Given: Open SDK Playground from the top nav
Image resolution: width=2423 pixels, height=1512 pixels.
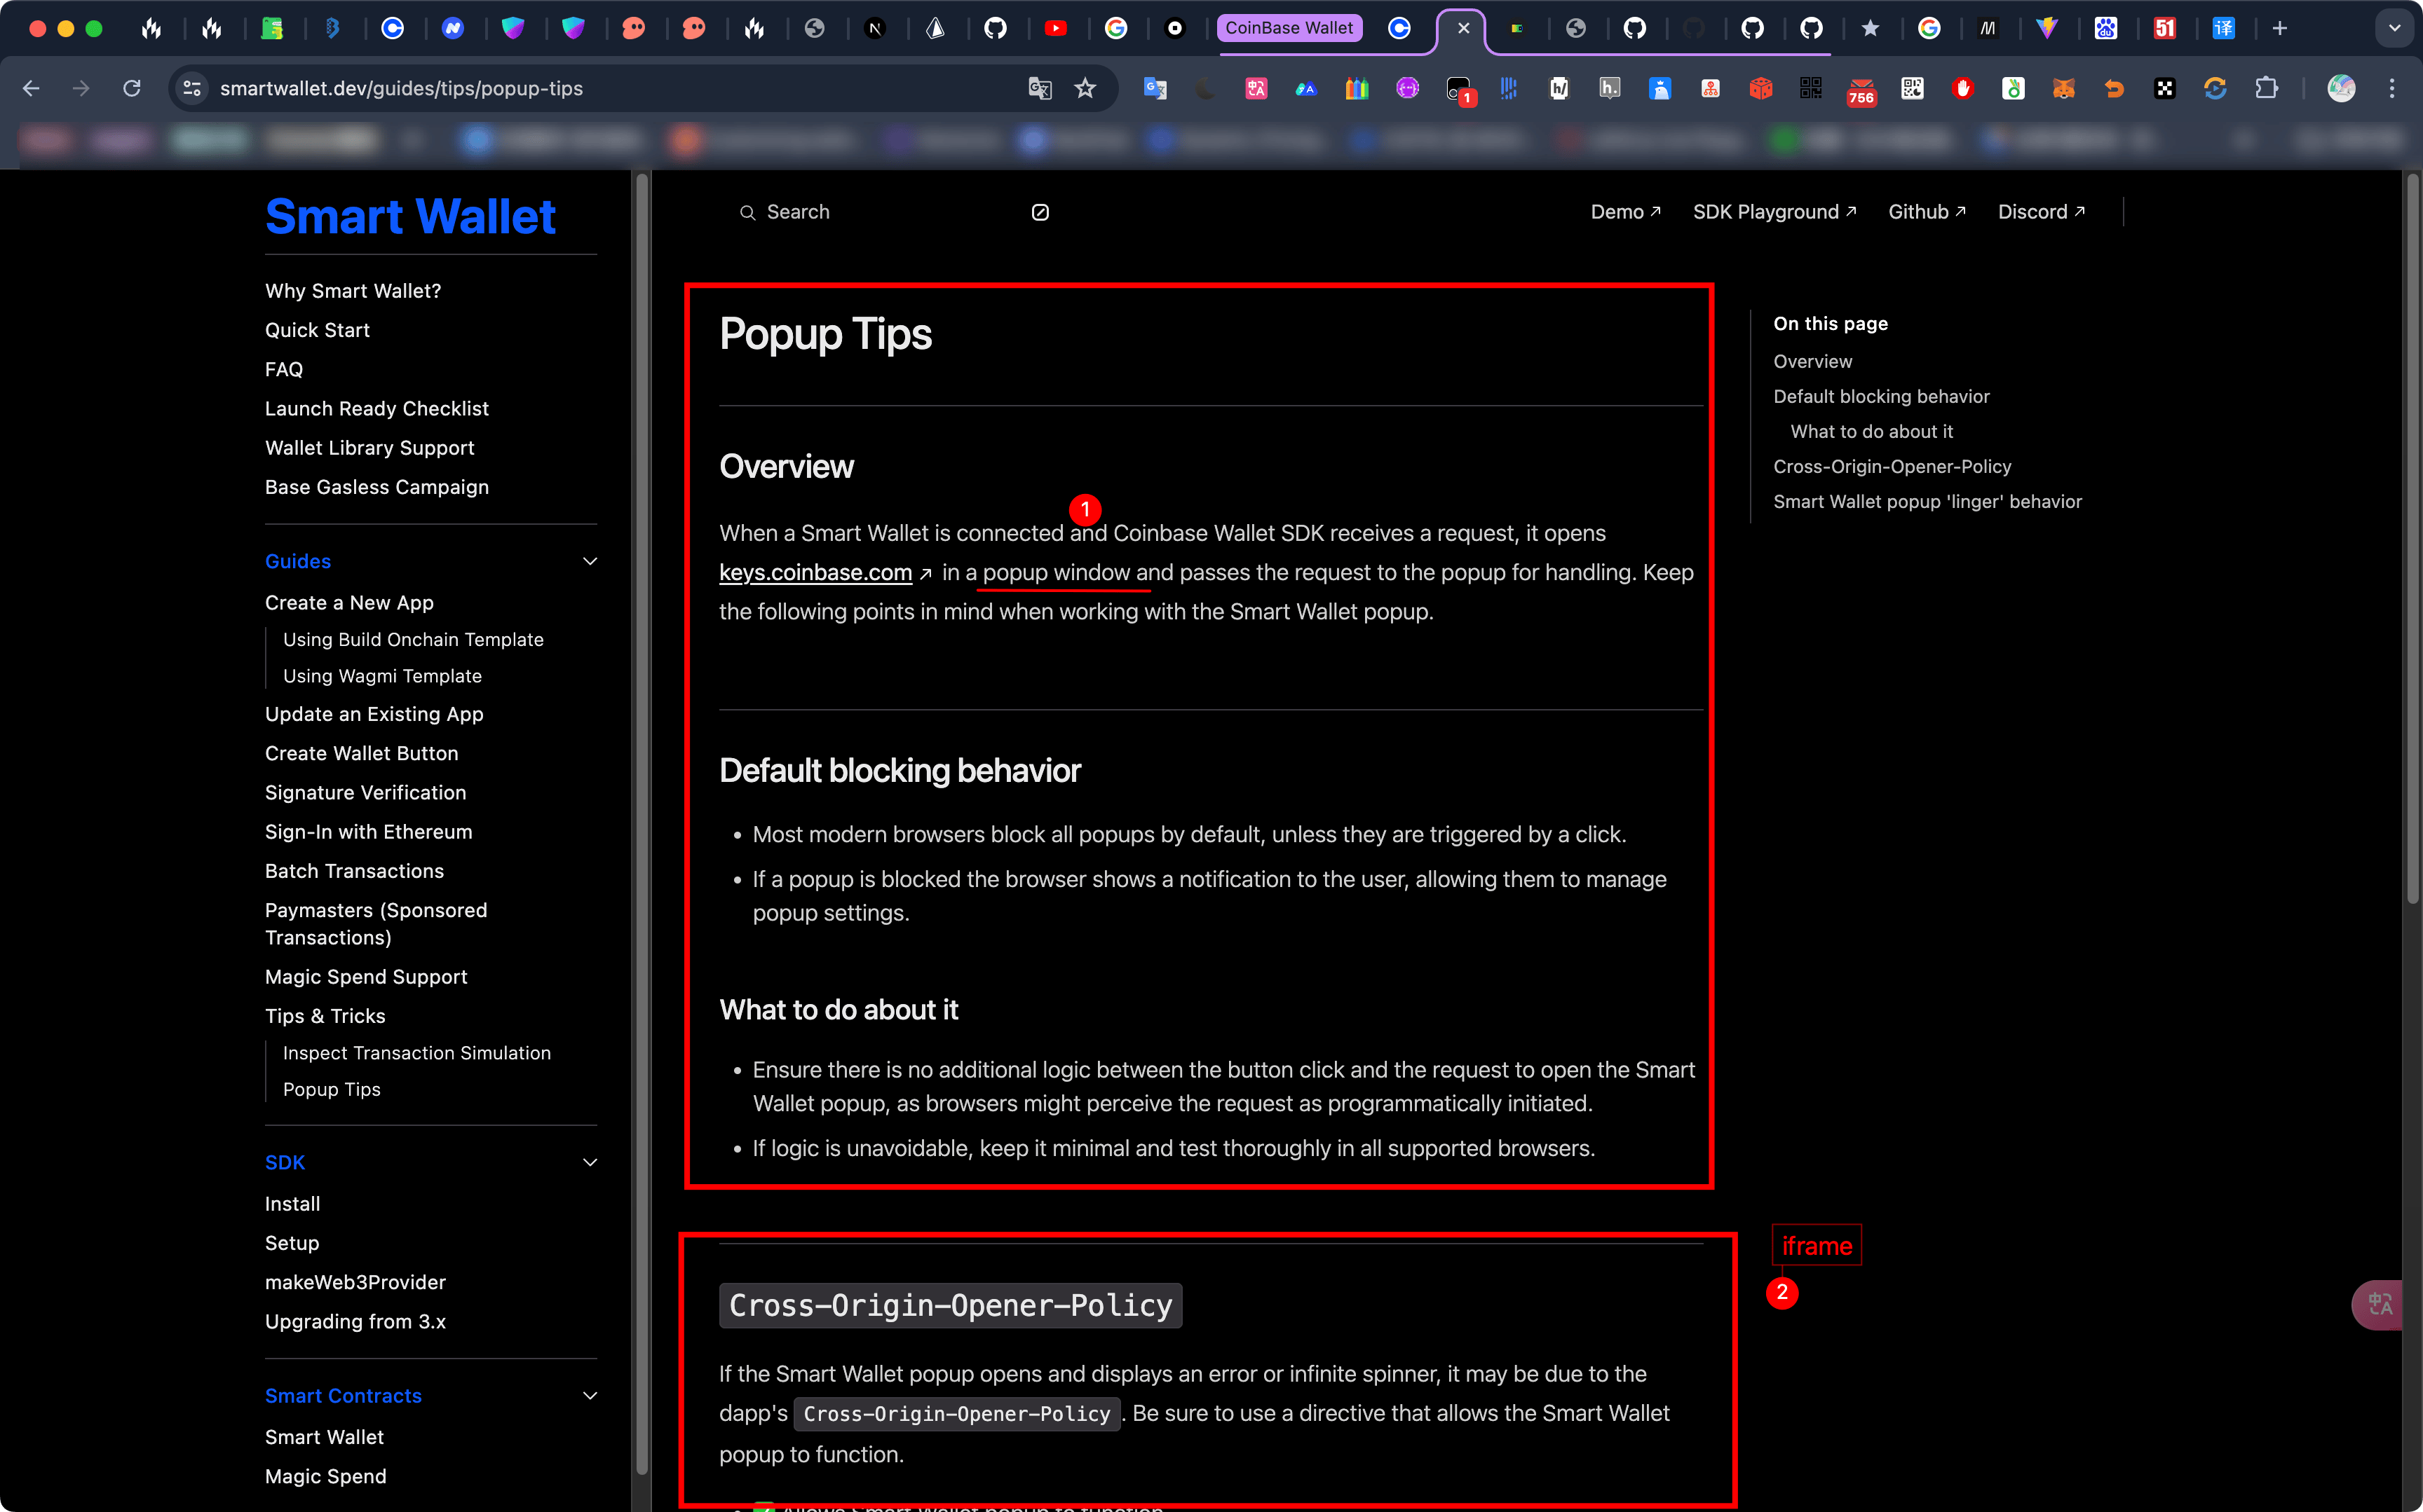Looking at the screenshot, I should click(x=1774, y=212).
